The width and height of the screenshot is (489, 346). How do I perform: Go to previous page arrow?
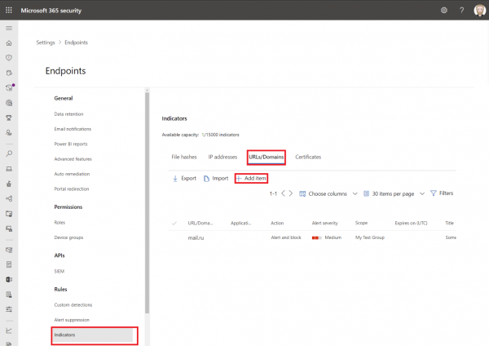pos(283,193)
